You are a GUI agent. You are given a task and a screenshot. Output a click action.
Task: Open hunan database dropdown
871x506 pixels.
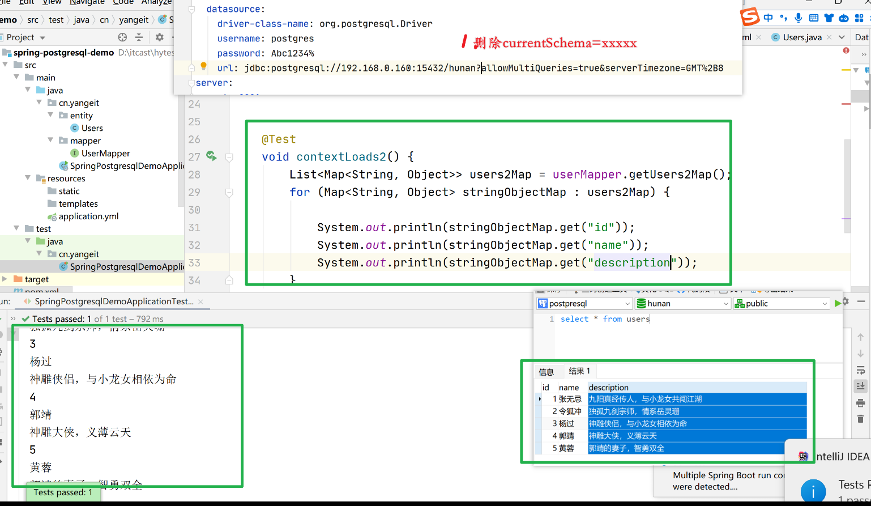[x=726, y=304]
